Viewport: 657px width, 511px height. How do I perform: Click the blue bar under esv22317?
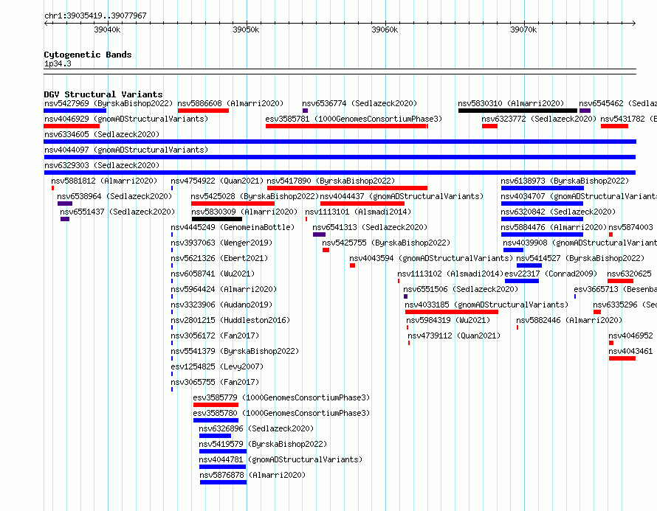click(522, 281)
